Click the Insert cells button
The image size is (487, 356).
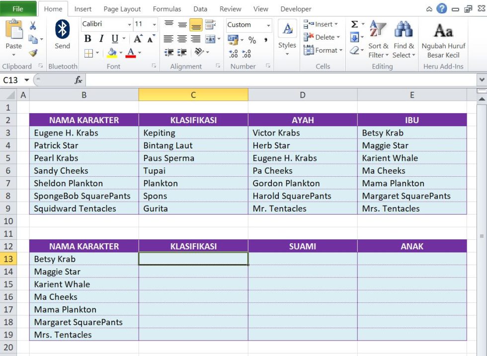(321, 24)
